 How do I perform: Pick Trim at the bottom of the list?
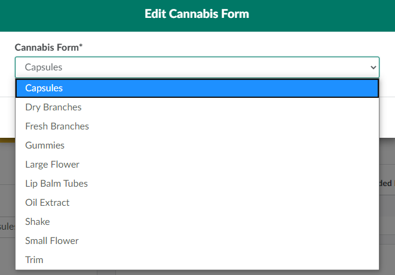click(x=34, y=260)
